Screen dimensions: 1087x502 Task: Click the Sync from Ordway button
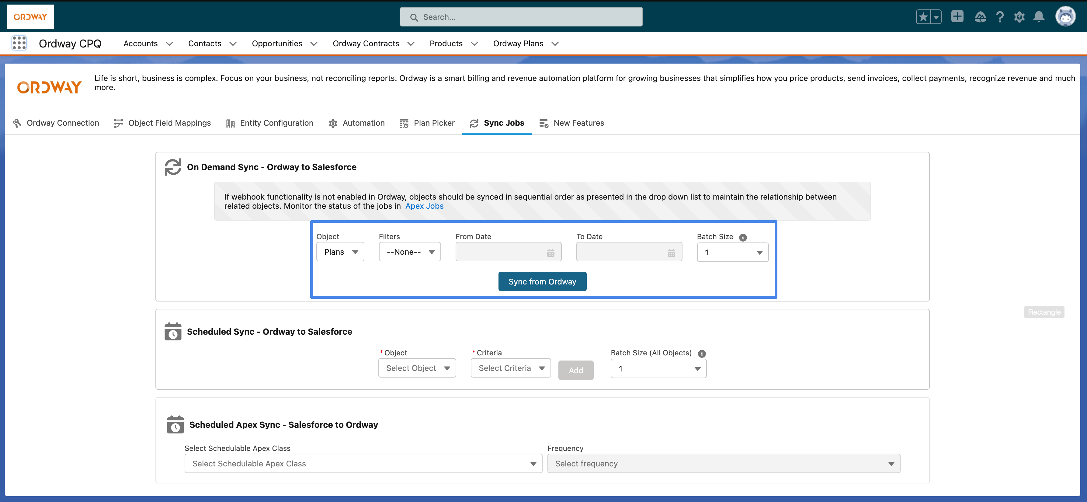[x=542, y=282]
